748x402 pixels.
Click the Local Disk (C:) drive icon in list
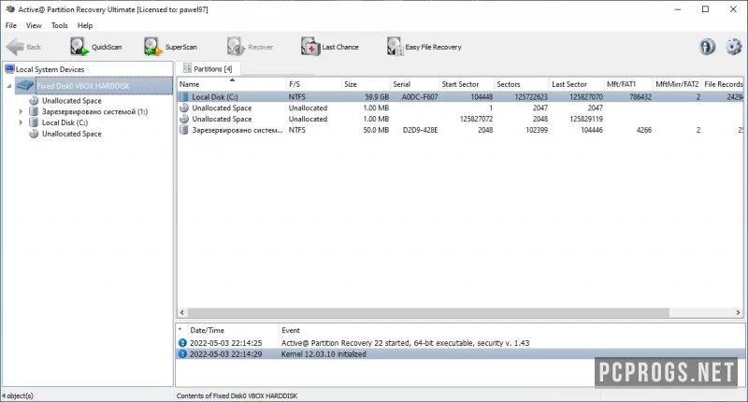[184, 97]
